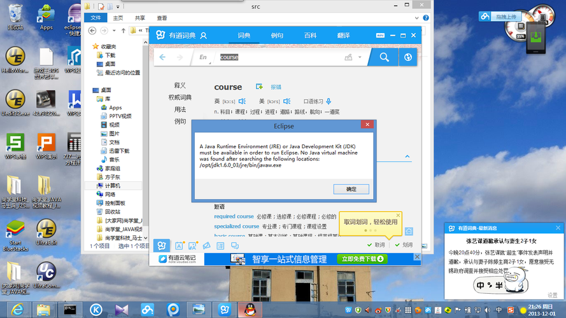Click the Explorer help question mark icon
The height and width of the screenshot is (318, 566).
click(426, 18)
